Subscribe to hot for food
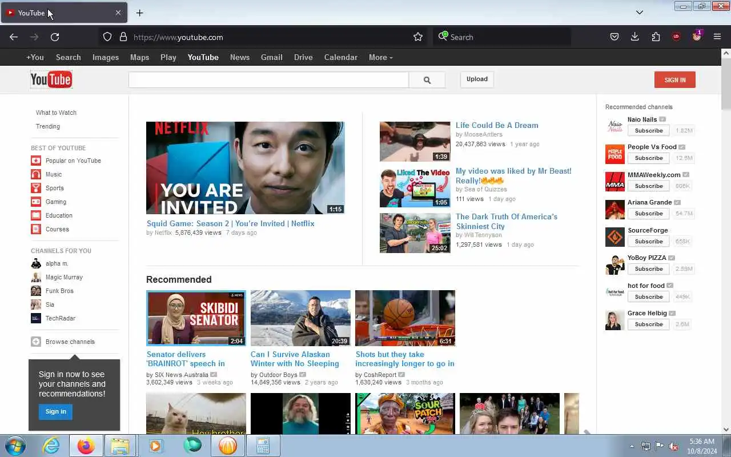This screenshot has width=731, height=457. (x=649, y=297)
